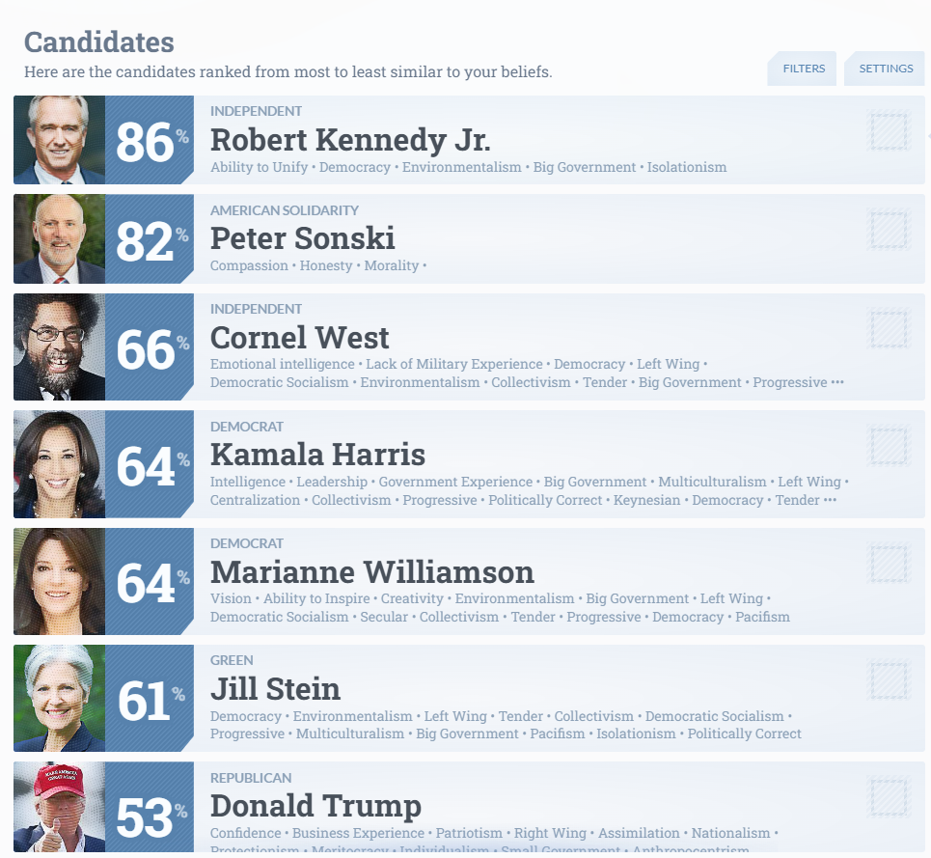The width and height of the screenshot is (931, 858).
Task: Tick the checkbox beside Cornel West
Action: click(x=889, y=328)
